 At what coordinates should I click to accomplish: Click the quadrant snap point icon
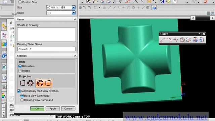pos(133,8)
